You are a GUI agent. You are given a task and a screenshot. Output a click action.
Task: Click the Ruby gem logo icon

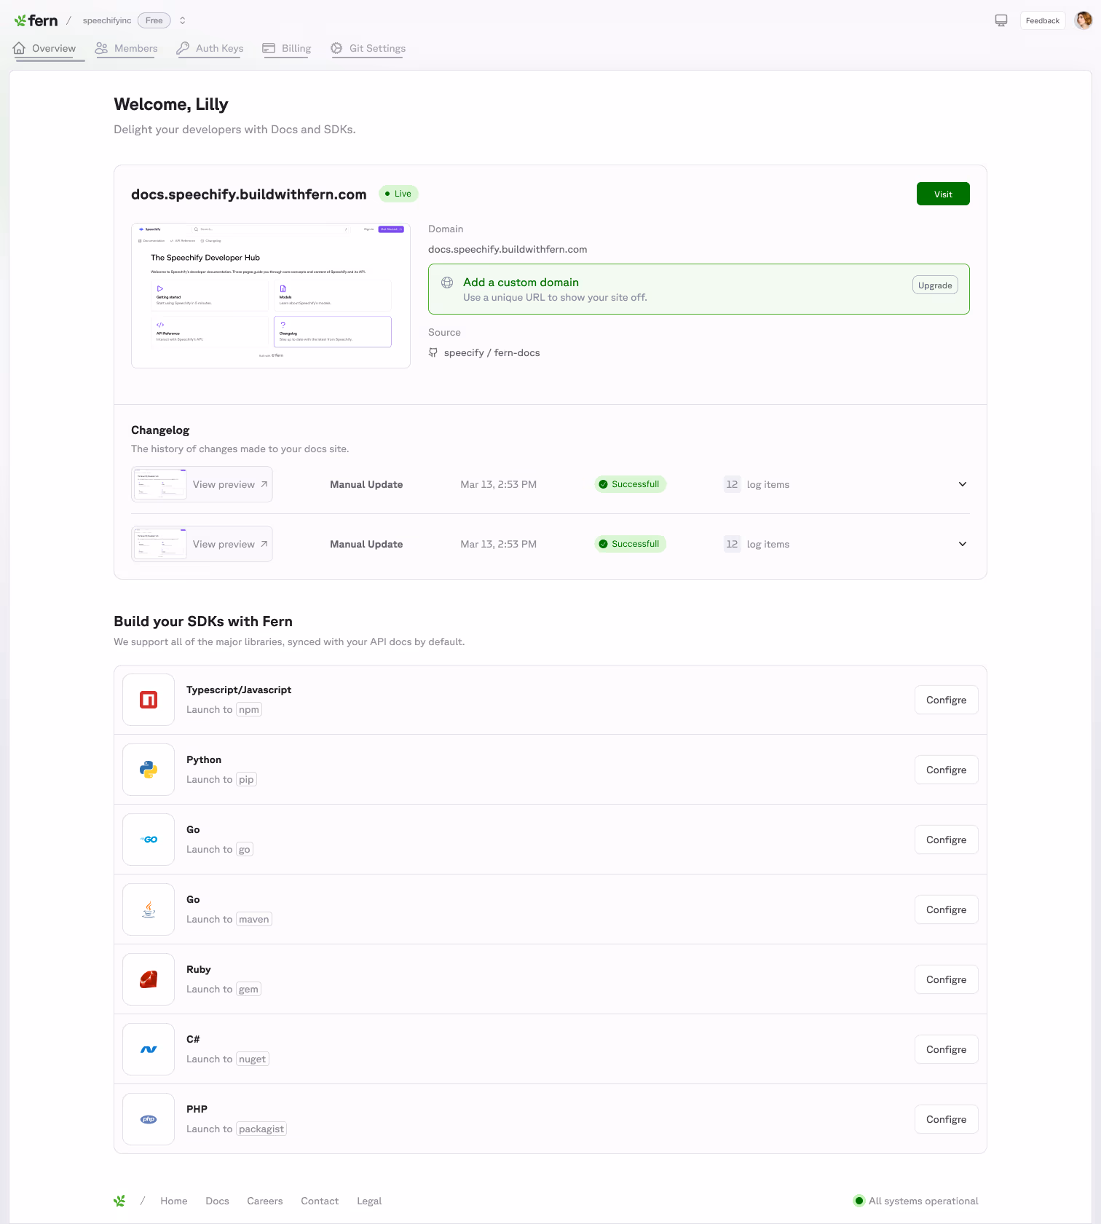click(149, 979)
